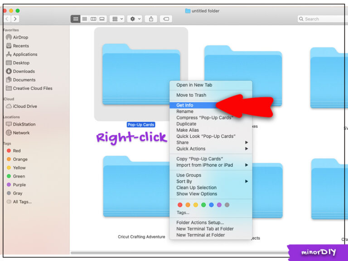Screen dimensions: 348x261
Task: Switch to gallery view in toolbar
Action: coord(102,19)
